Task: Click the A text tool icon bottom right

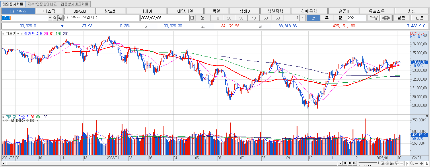Action: pos(427,163)
